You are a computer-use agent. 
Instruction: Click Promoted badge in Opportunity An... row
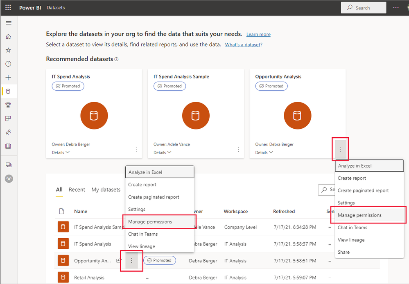pos(159,260)
